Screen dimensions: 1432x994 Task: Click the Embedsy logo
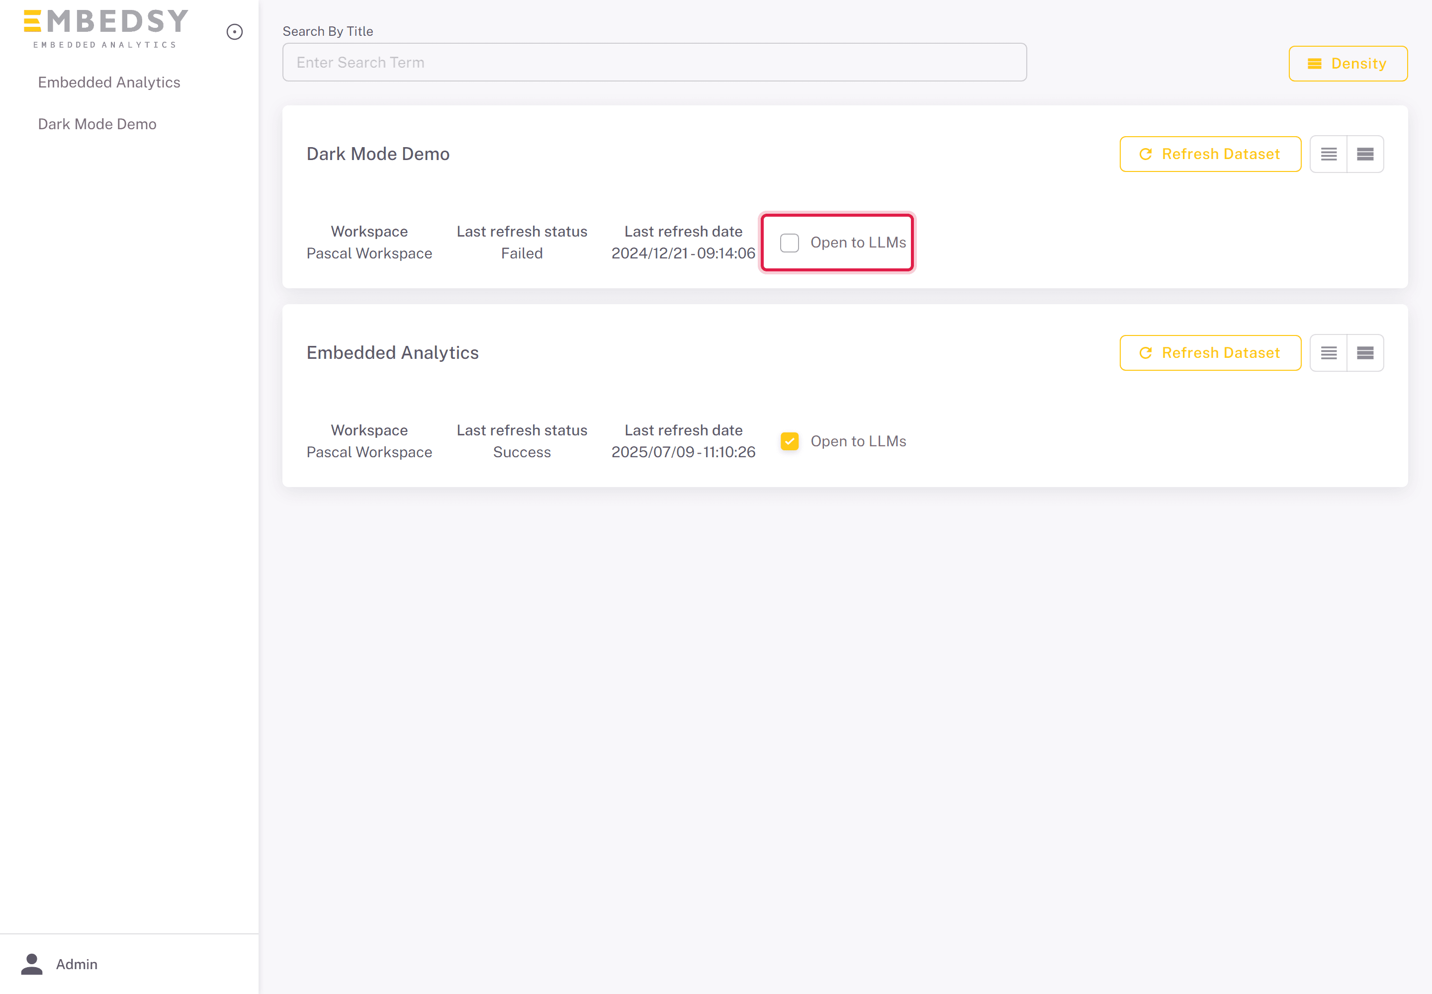106,29
